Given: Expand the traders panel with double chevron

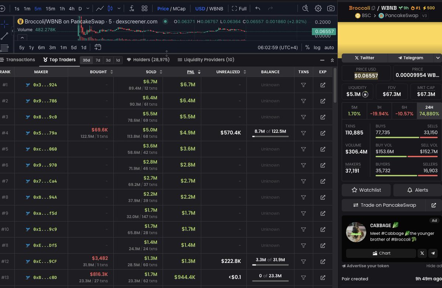Looking at the screenshot, I should point(332,60).
